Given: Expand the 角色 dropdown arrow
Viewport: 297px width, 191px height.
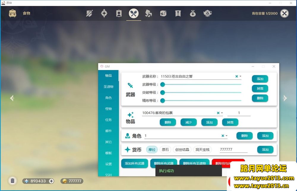Looking at the screenshot, I should point(227,136).
